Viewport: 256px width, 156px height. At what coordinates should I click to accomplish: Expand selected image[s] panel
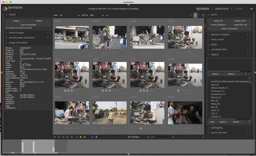(208, 35)
